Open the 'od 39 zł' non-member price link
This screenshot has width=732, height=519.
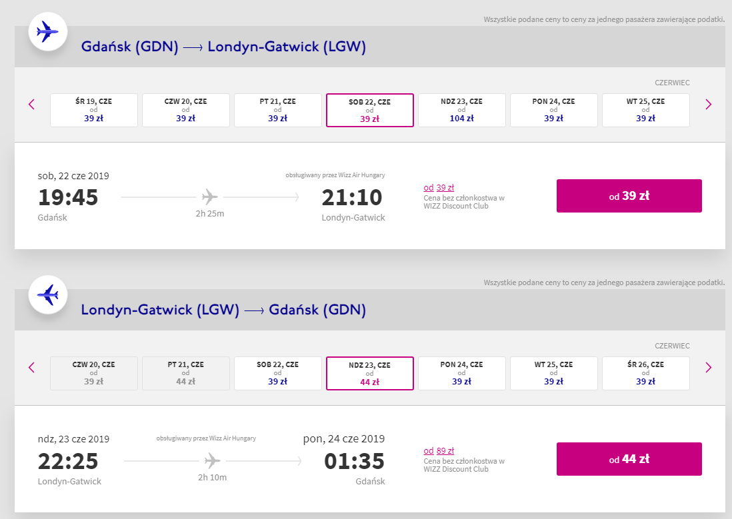(x=439, y=188)
